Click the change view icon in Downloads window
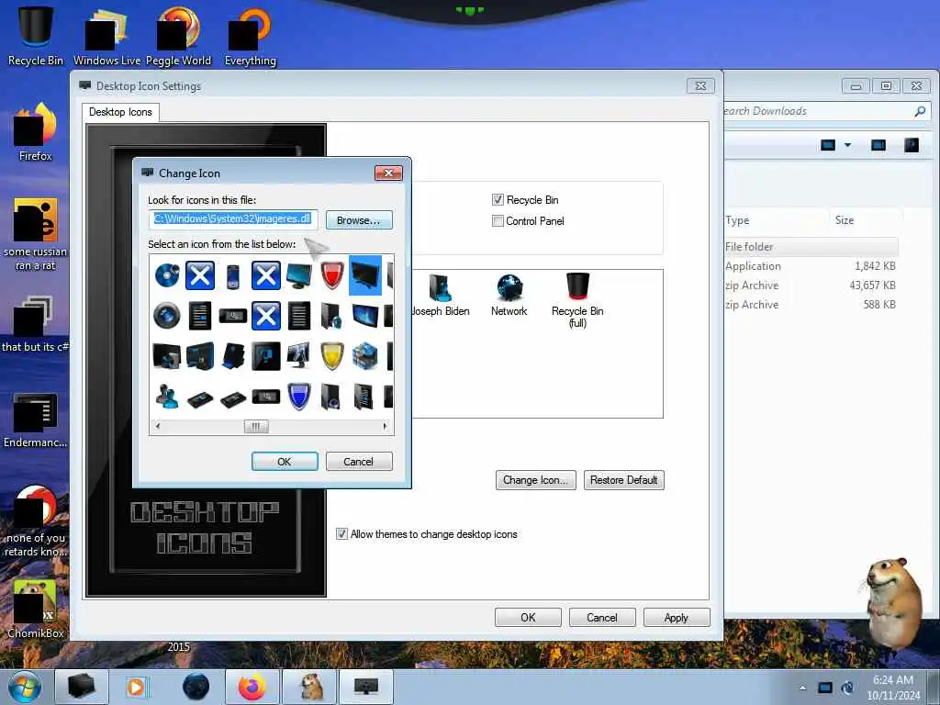Screen dimensions: 940x705 [828, 145]
